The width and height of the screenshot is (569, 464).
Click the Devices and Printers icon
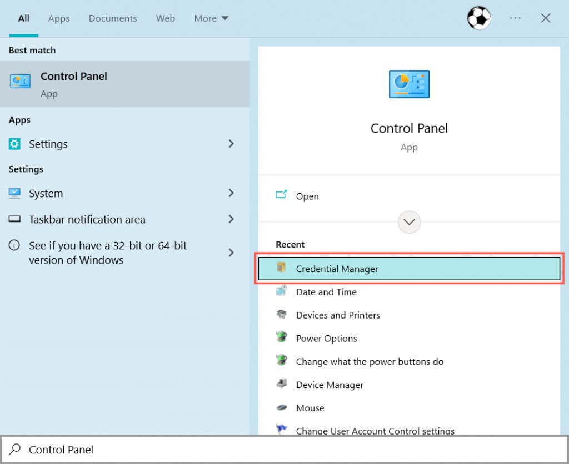(281, 314)
